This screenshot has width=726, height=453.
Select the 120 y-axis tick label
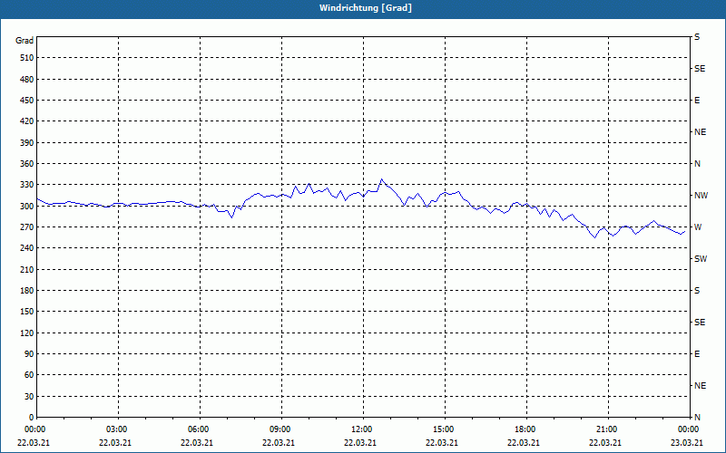pyautogui.click(x=27, y=333)
